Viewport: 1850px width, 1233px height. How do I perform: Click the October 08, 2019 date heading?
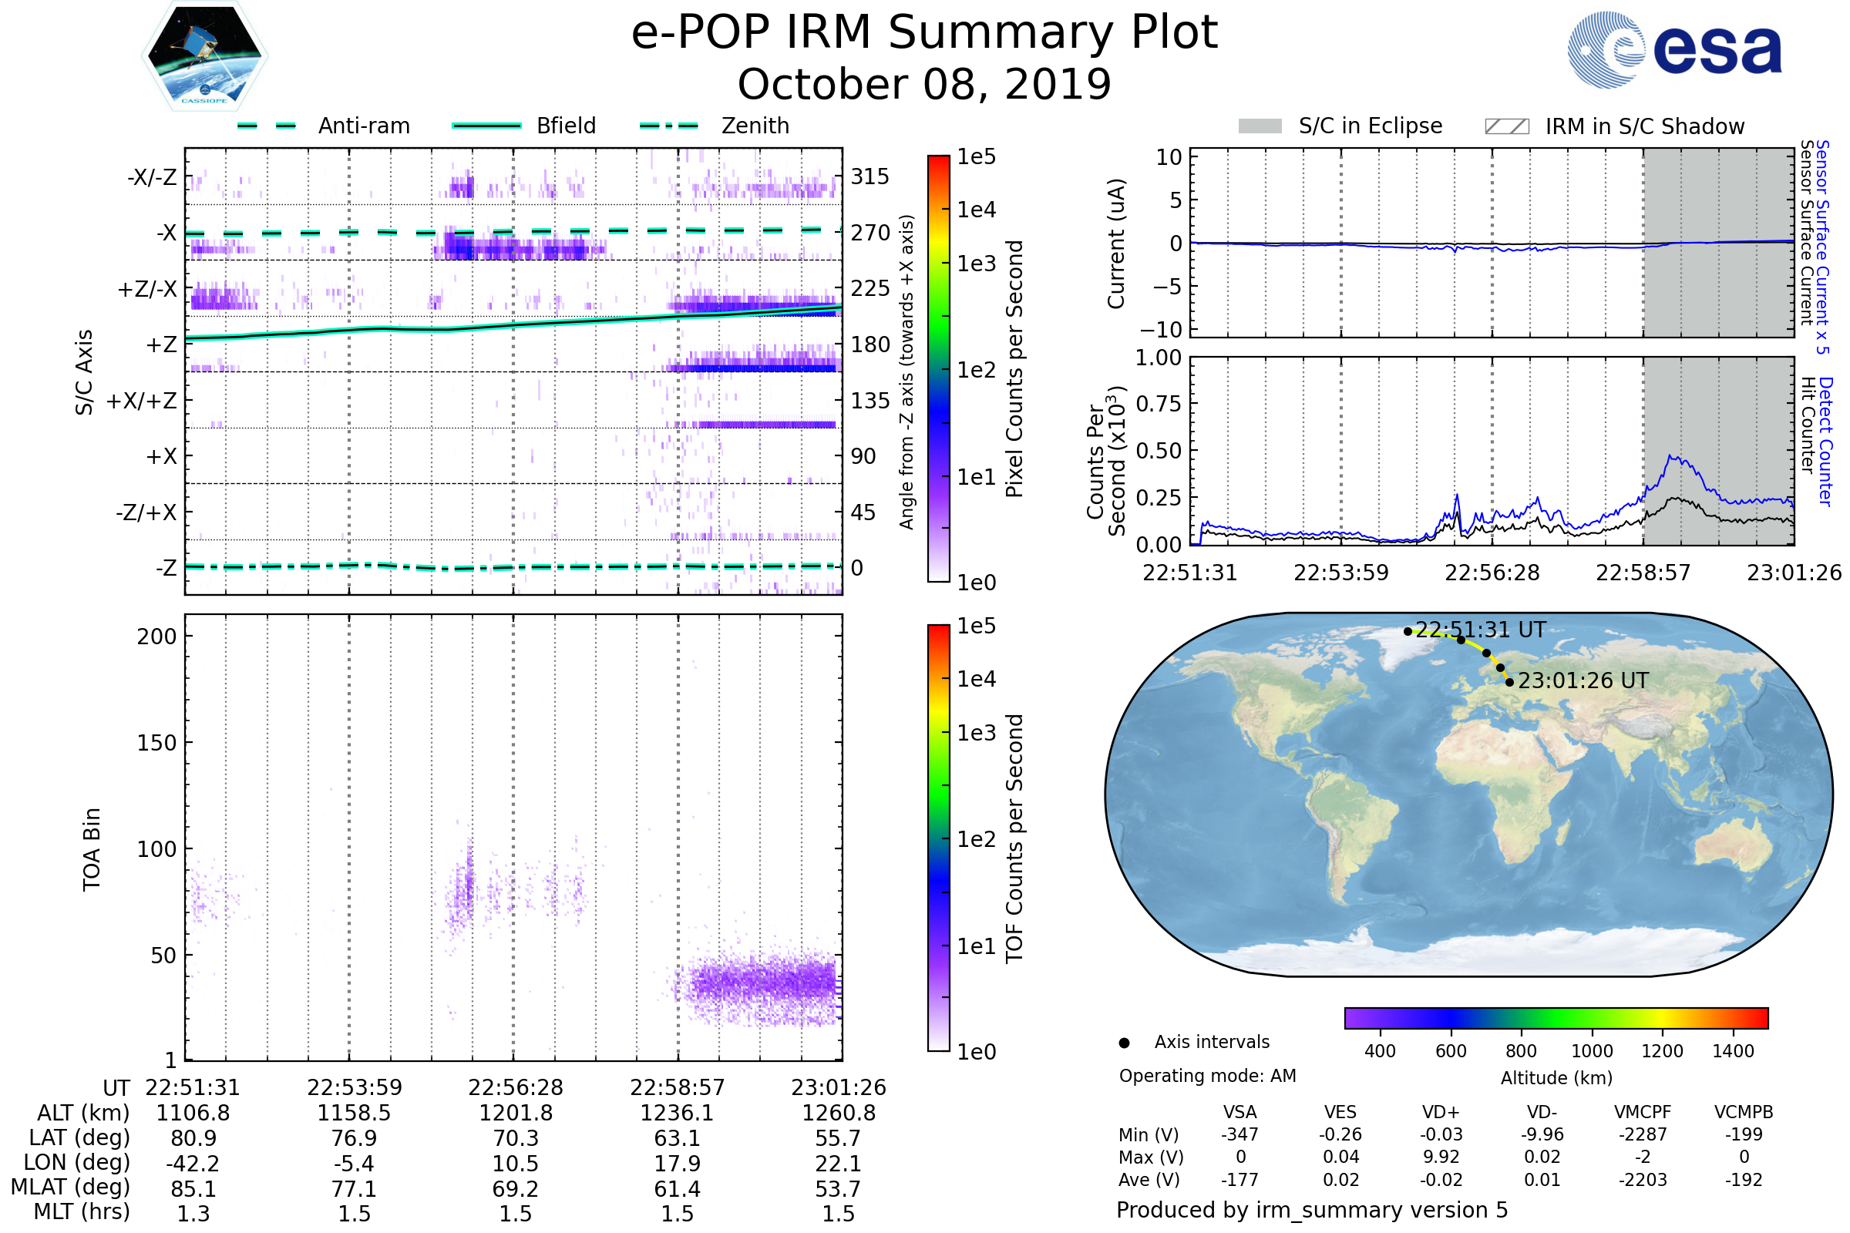pyautogui.click(x=924, y=84)
